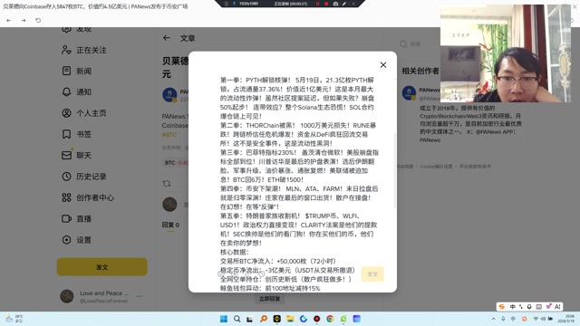The height and width of the screenshot is (326, 580).
Task: Go back with arrow beside 文章
Action: [x=167, y=38]
